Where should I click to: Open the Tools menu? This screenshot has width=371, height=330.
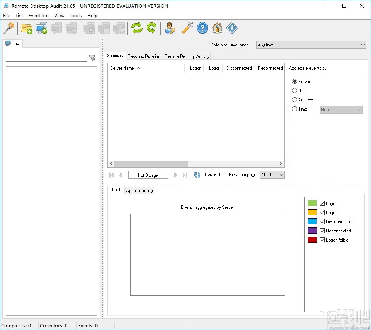click(x=75, y=15)
